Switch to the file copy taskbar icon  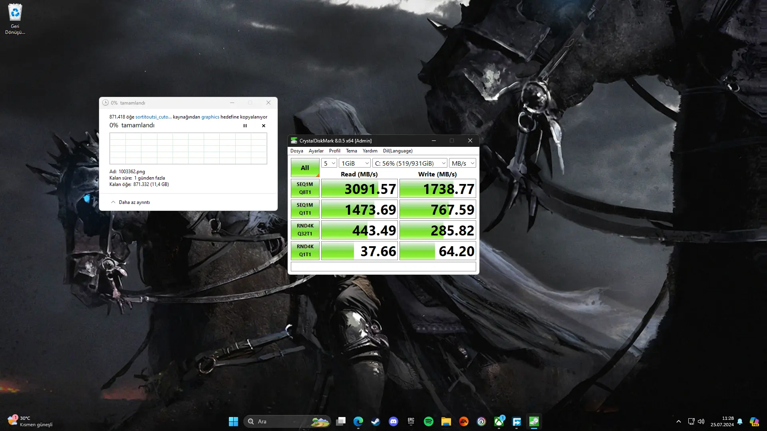coord(517,421)
